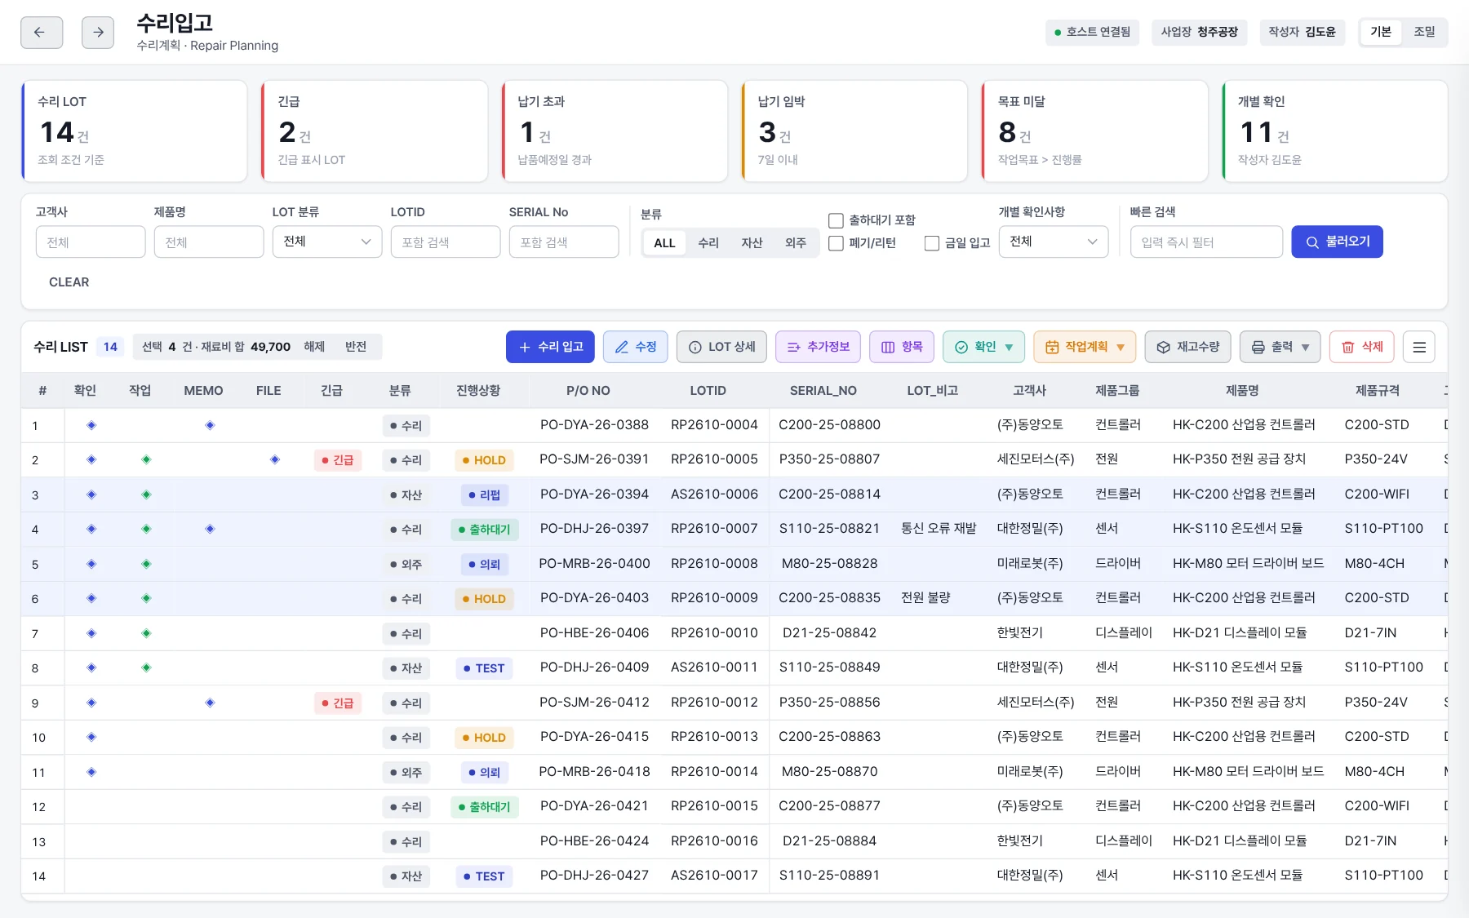Select the ALL category tab
Viewport: 1469px width, 918px height.
coord(664,243)
